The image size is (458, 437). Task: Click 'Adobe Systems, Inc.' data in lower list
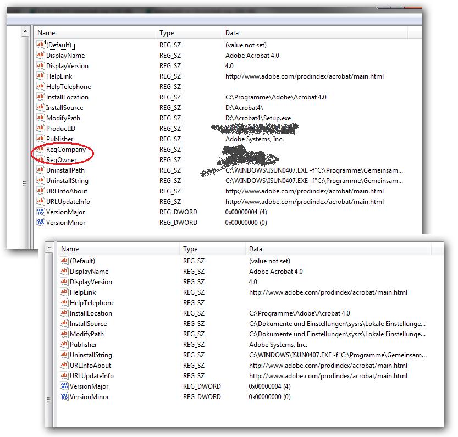point(278,345)
